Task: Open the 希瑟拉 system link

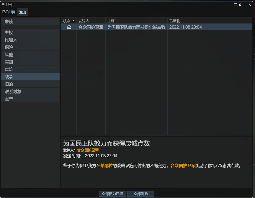Action: point(107,166)
